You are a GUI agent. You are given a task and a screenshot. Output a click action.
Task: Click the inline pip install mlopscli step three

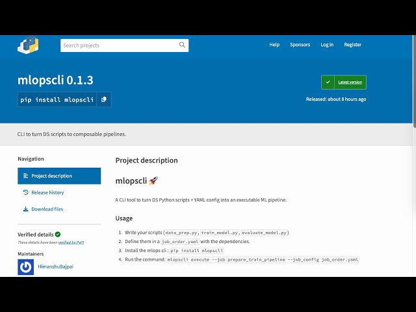(x=196, y=250)
